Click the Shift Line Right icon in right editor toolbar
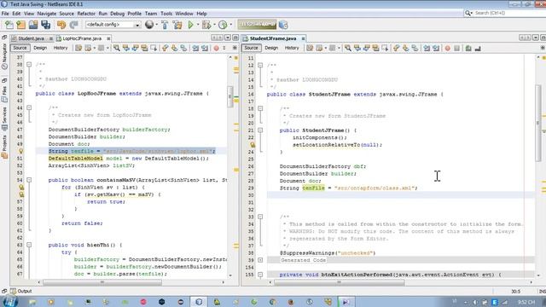 436,48
